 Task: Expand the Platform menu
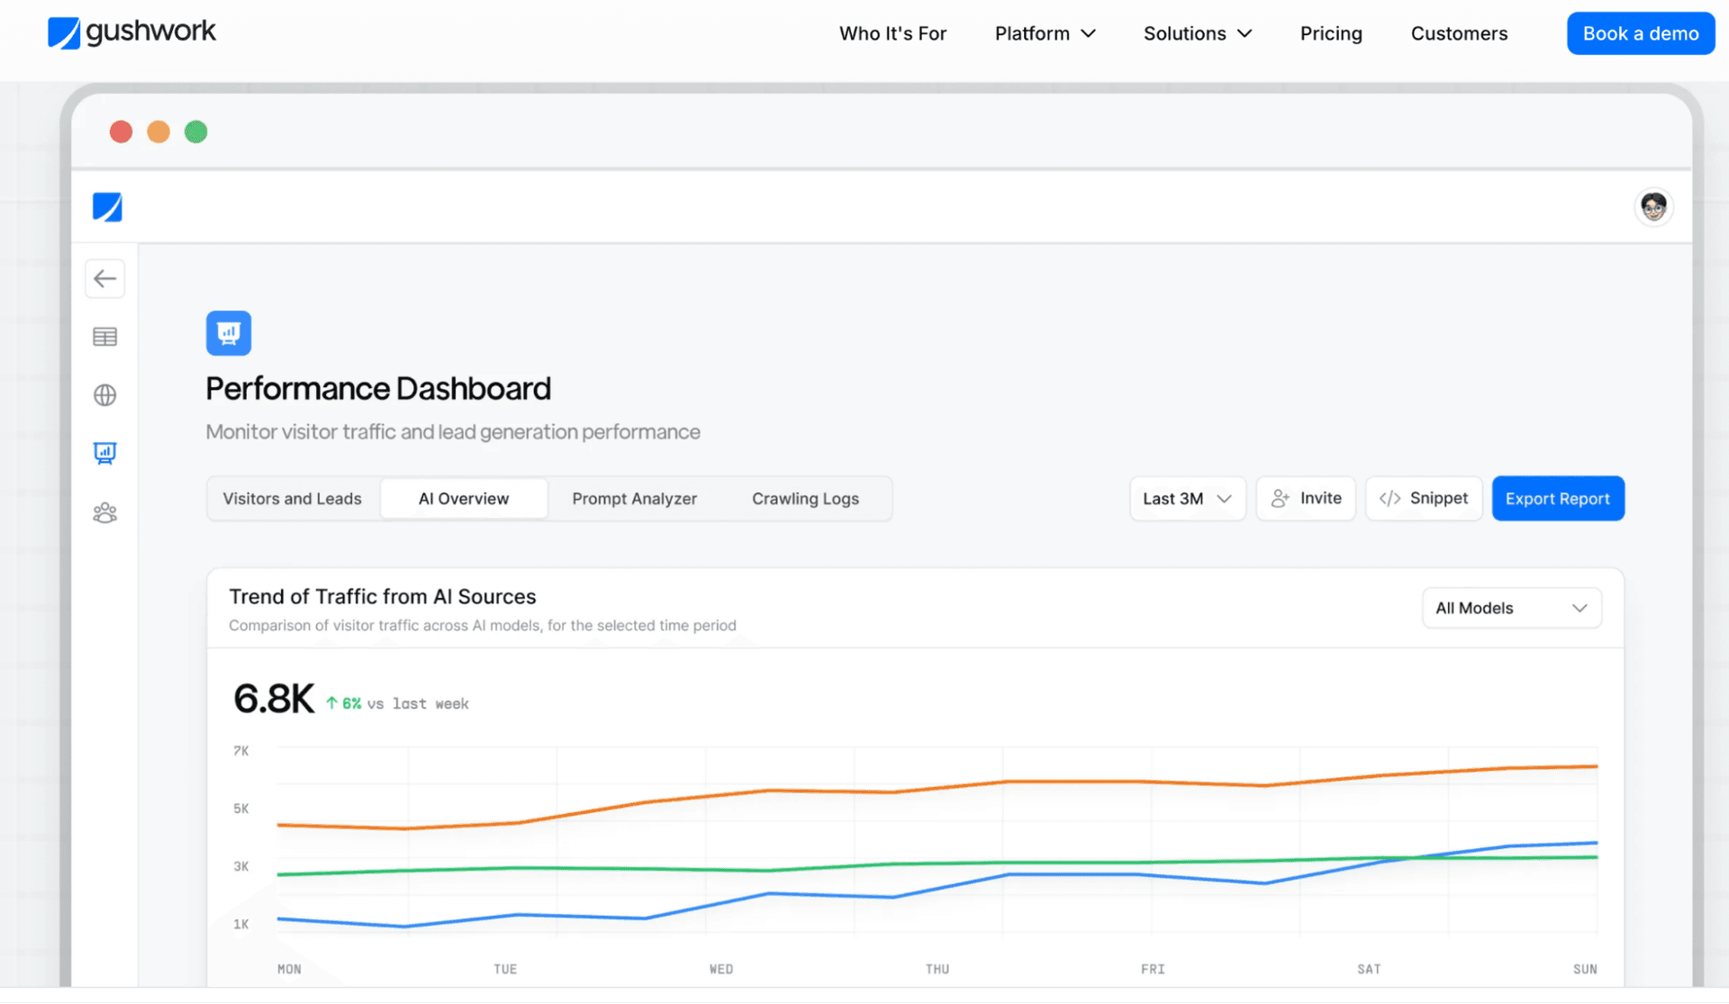1045,33
